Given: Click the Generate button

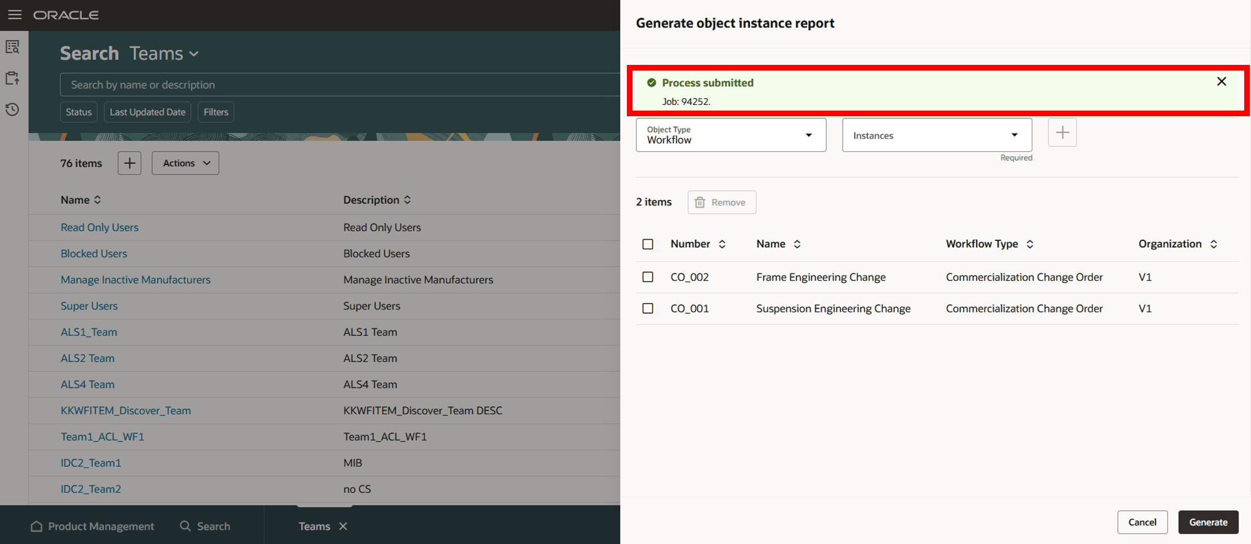Looking at the screenshot, I should tap(1208, 522).
